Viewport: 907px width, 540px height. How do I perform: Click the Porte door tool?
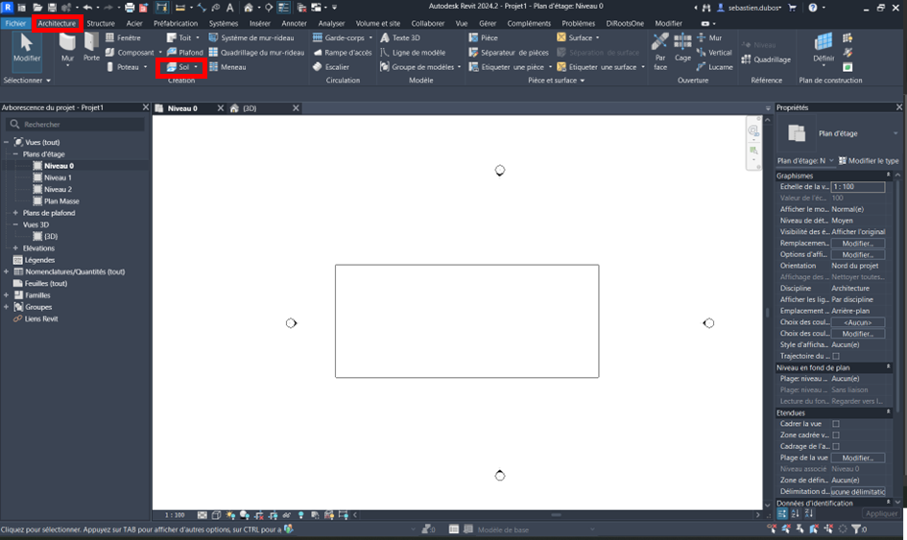pyautogui.click(x=91, y=48)
